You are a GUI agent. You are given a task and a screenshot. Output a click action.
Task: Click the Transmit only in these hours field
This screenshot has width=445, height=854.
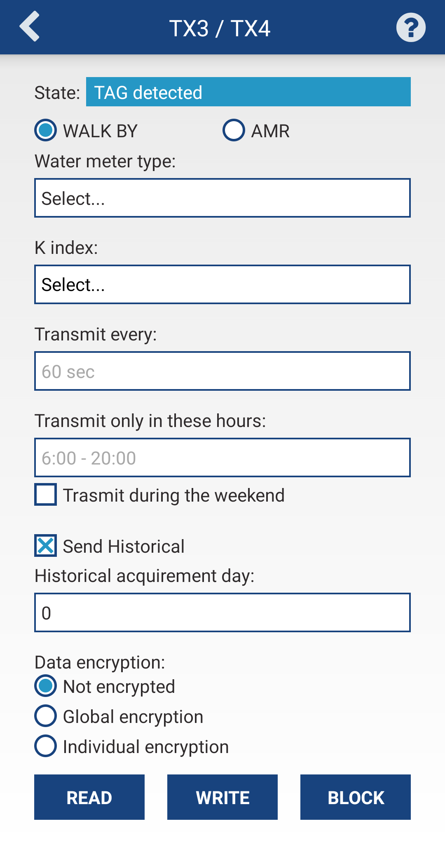pyautogui.click(x=222, y=457)
